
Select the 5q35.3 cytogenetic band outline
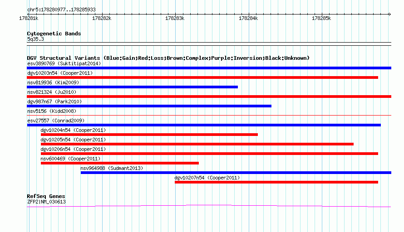(x=209, y=44)
